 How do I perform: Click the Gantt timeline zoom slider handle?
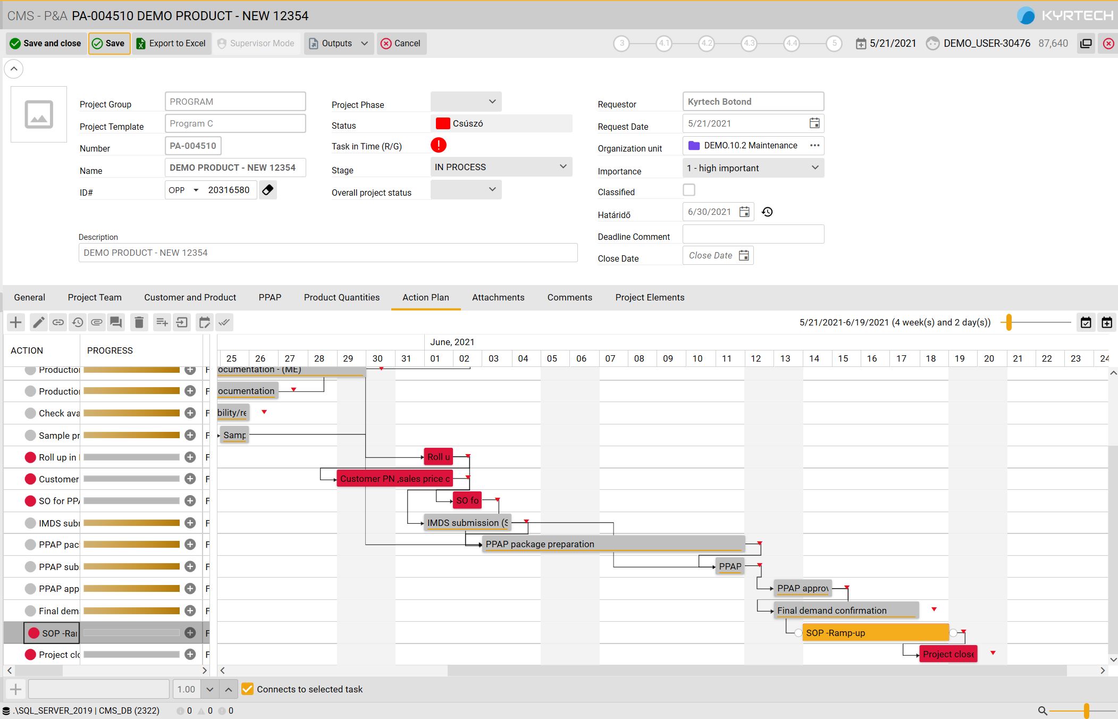[x=1008, y=322]
